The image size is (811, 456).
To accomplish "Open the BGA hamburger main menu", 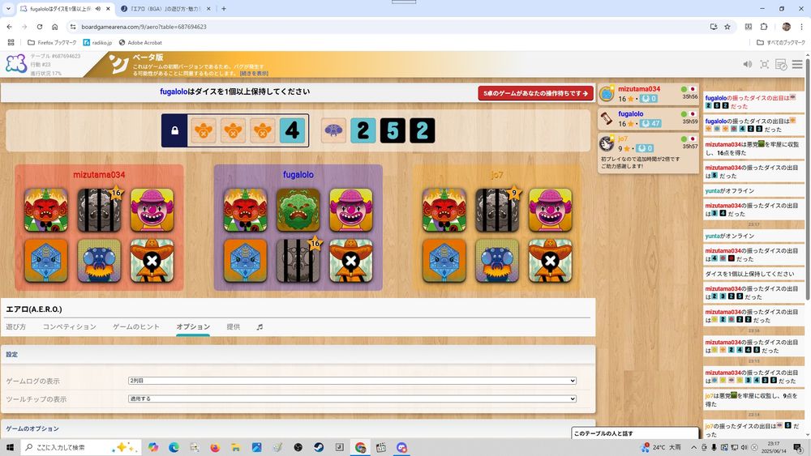I will pos(797,64).
